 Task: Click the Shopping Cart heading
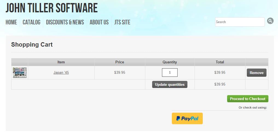pos(32,44)
